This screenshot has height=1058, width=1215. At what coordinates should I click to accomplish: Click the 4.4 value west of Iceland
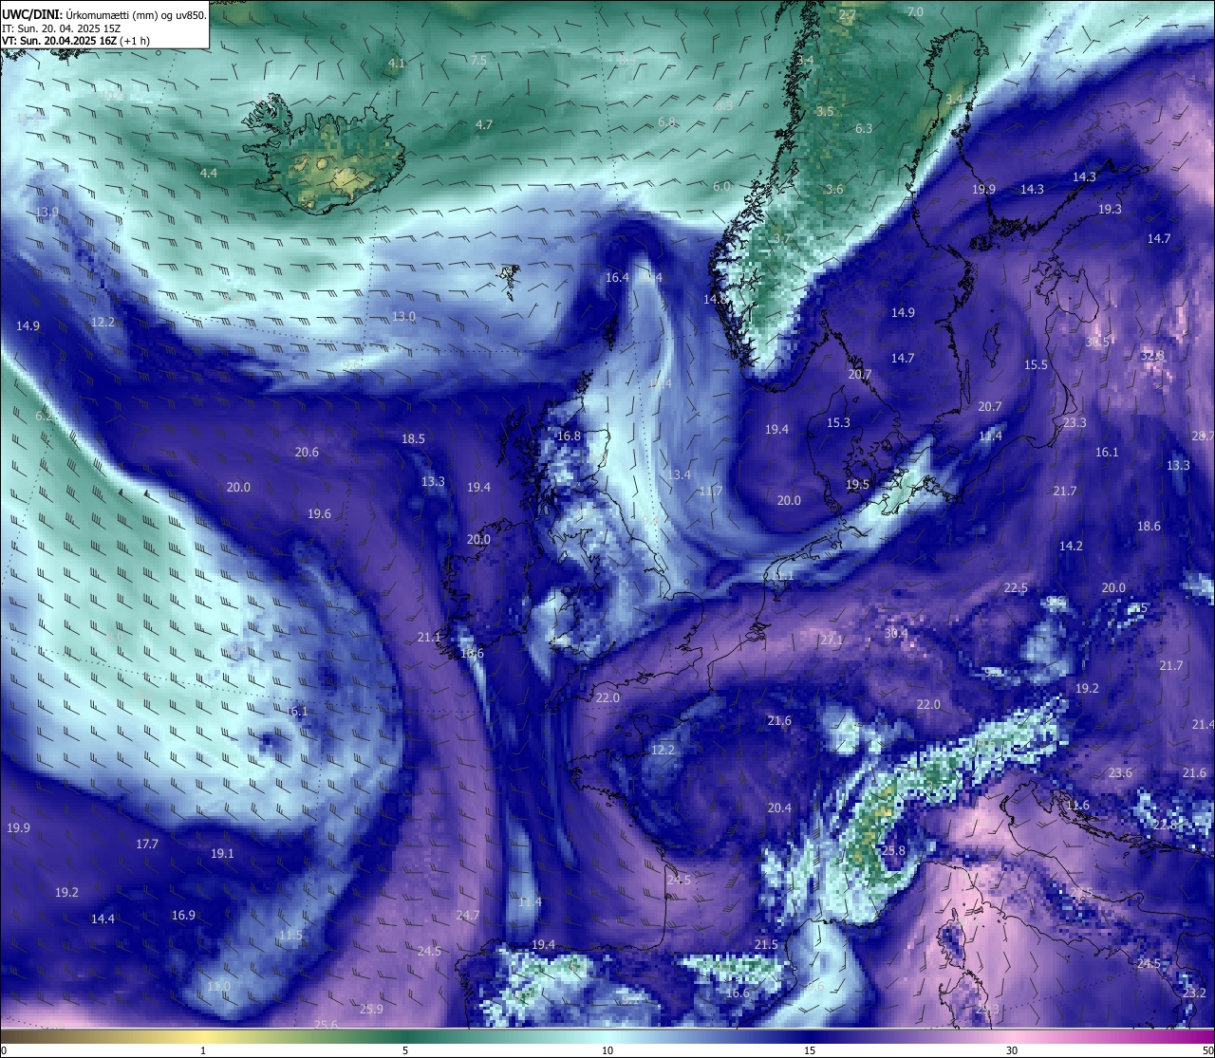[209, 174]
